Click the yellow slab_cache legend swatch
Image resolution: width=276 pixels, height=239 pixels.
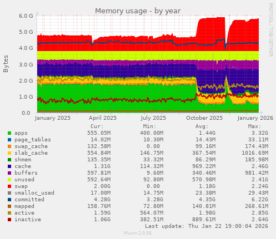coord(9,153)
